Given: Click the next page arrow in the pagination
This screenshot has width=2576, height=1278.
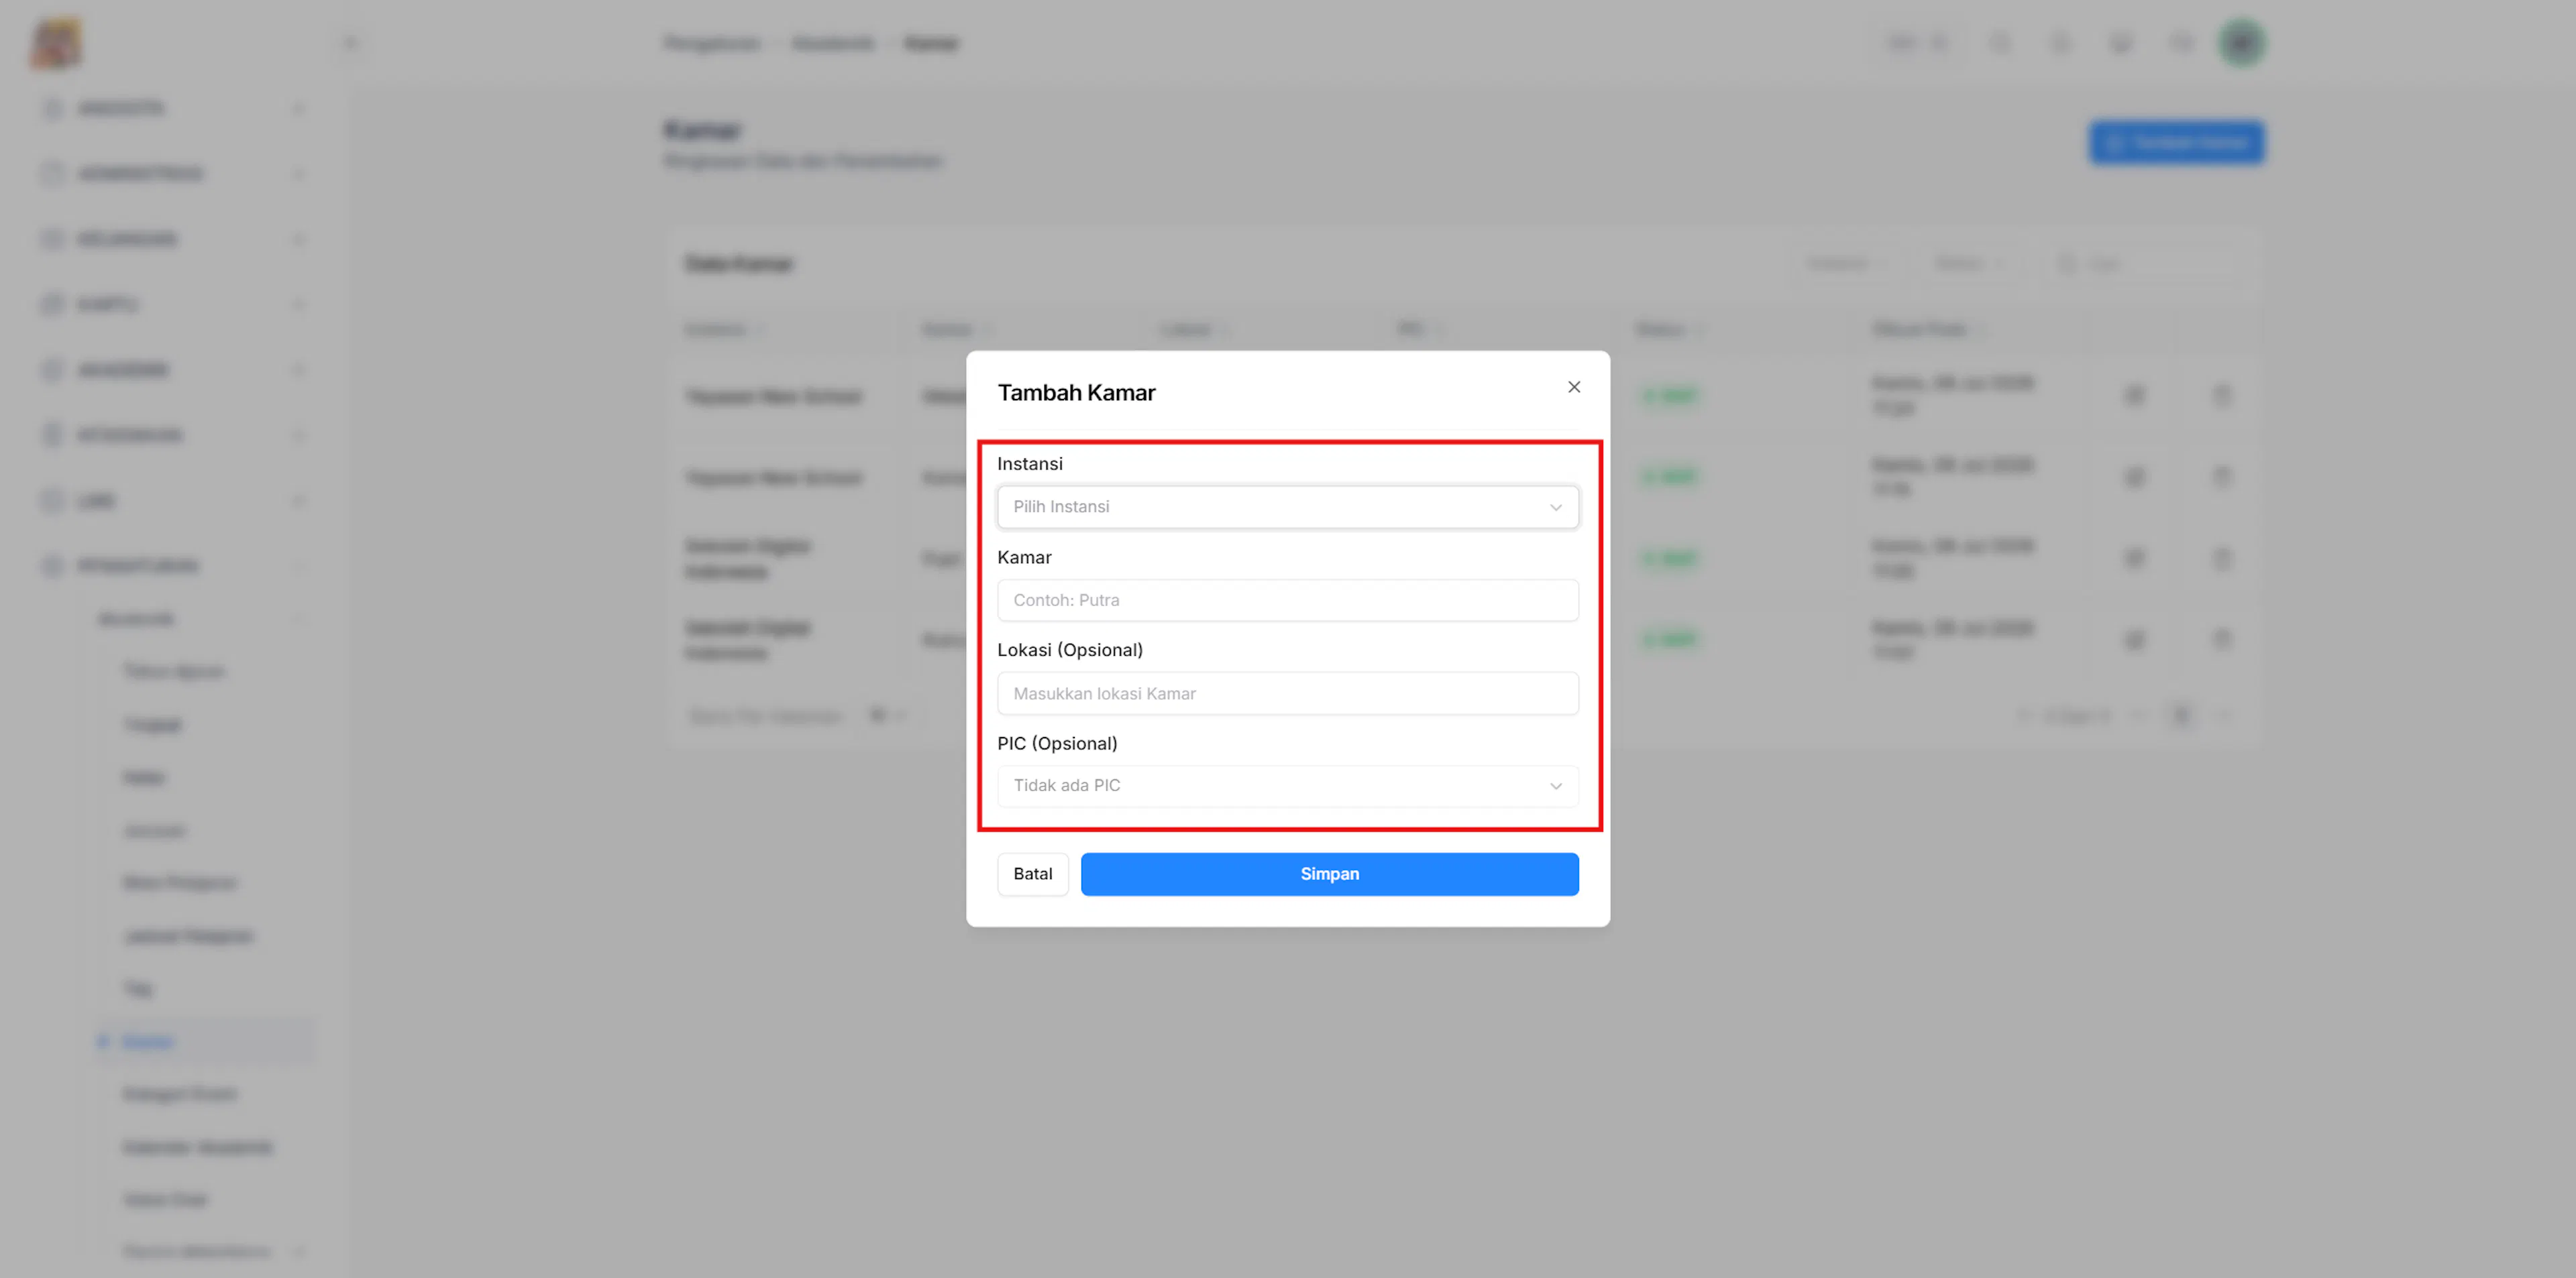Looking at the screenshot, I should tap(2224, 715).
